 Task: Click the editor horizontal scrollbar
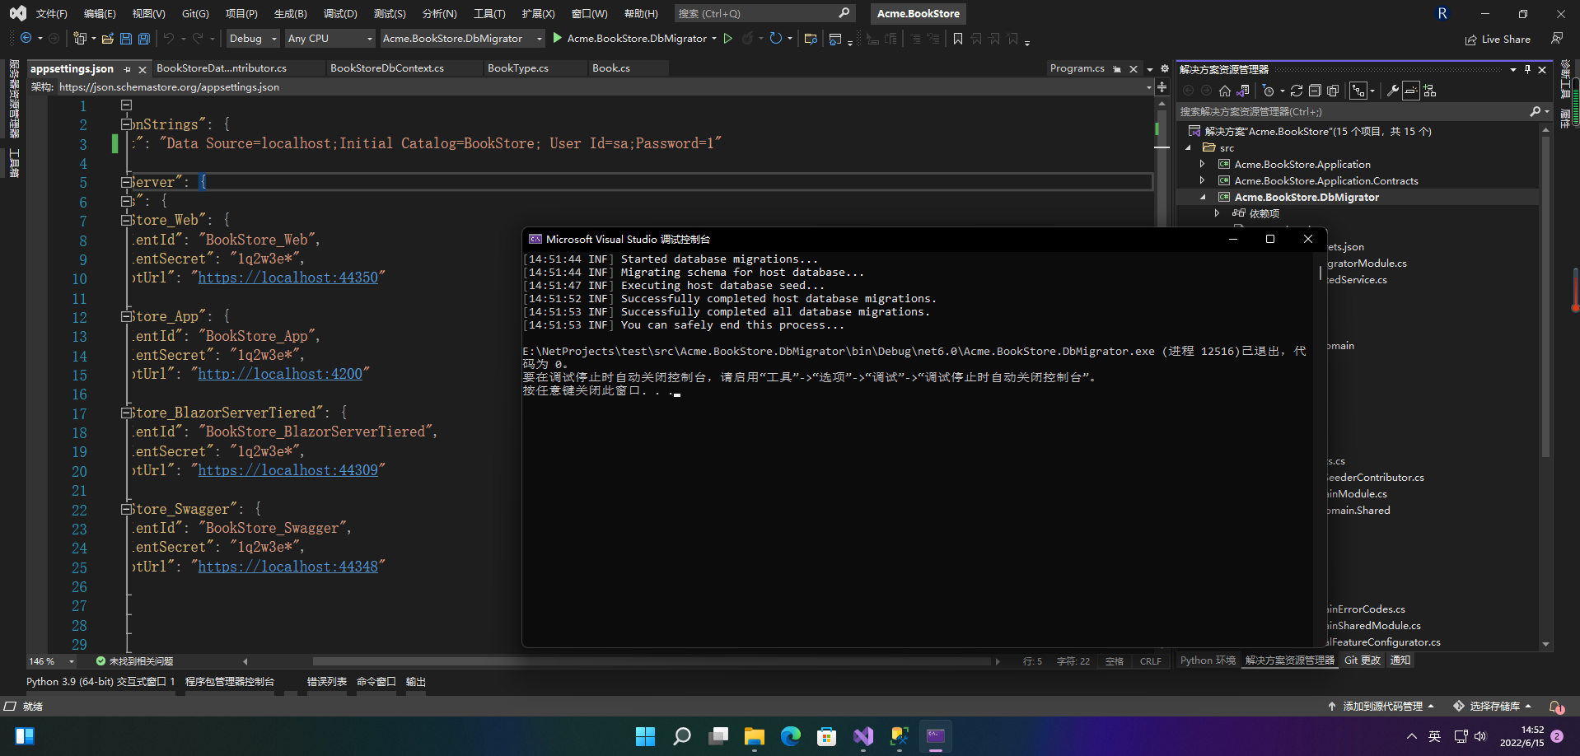pyautogui.click(x=652, y=661)
